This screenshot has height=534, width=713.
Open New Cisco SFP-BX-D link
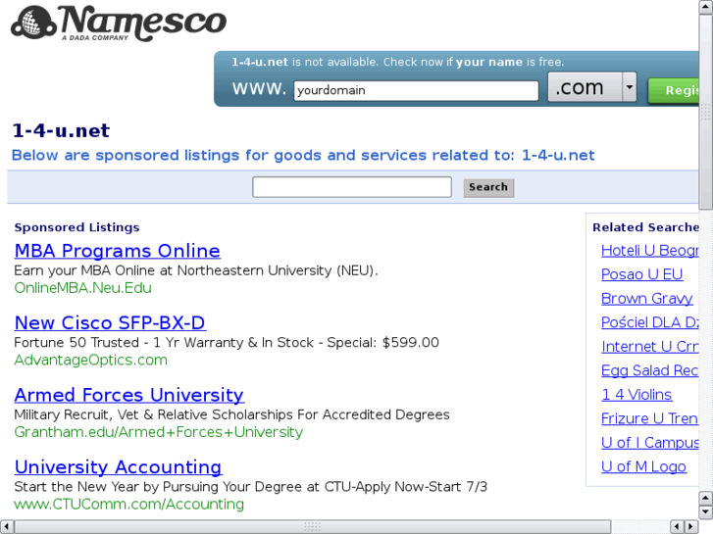pos(110,323)
